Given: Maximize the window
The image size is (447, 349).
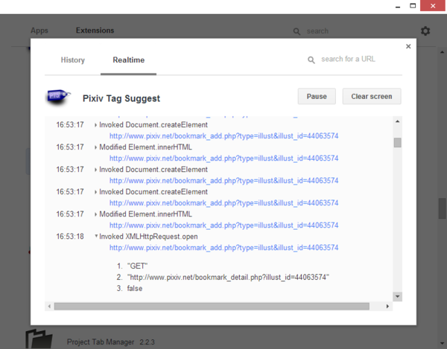Looking at the screenshot, I should 413,6.
